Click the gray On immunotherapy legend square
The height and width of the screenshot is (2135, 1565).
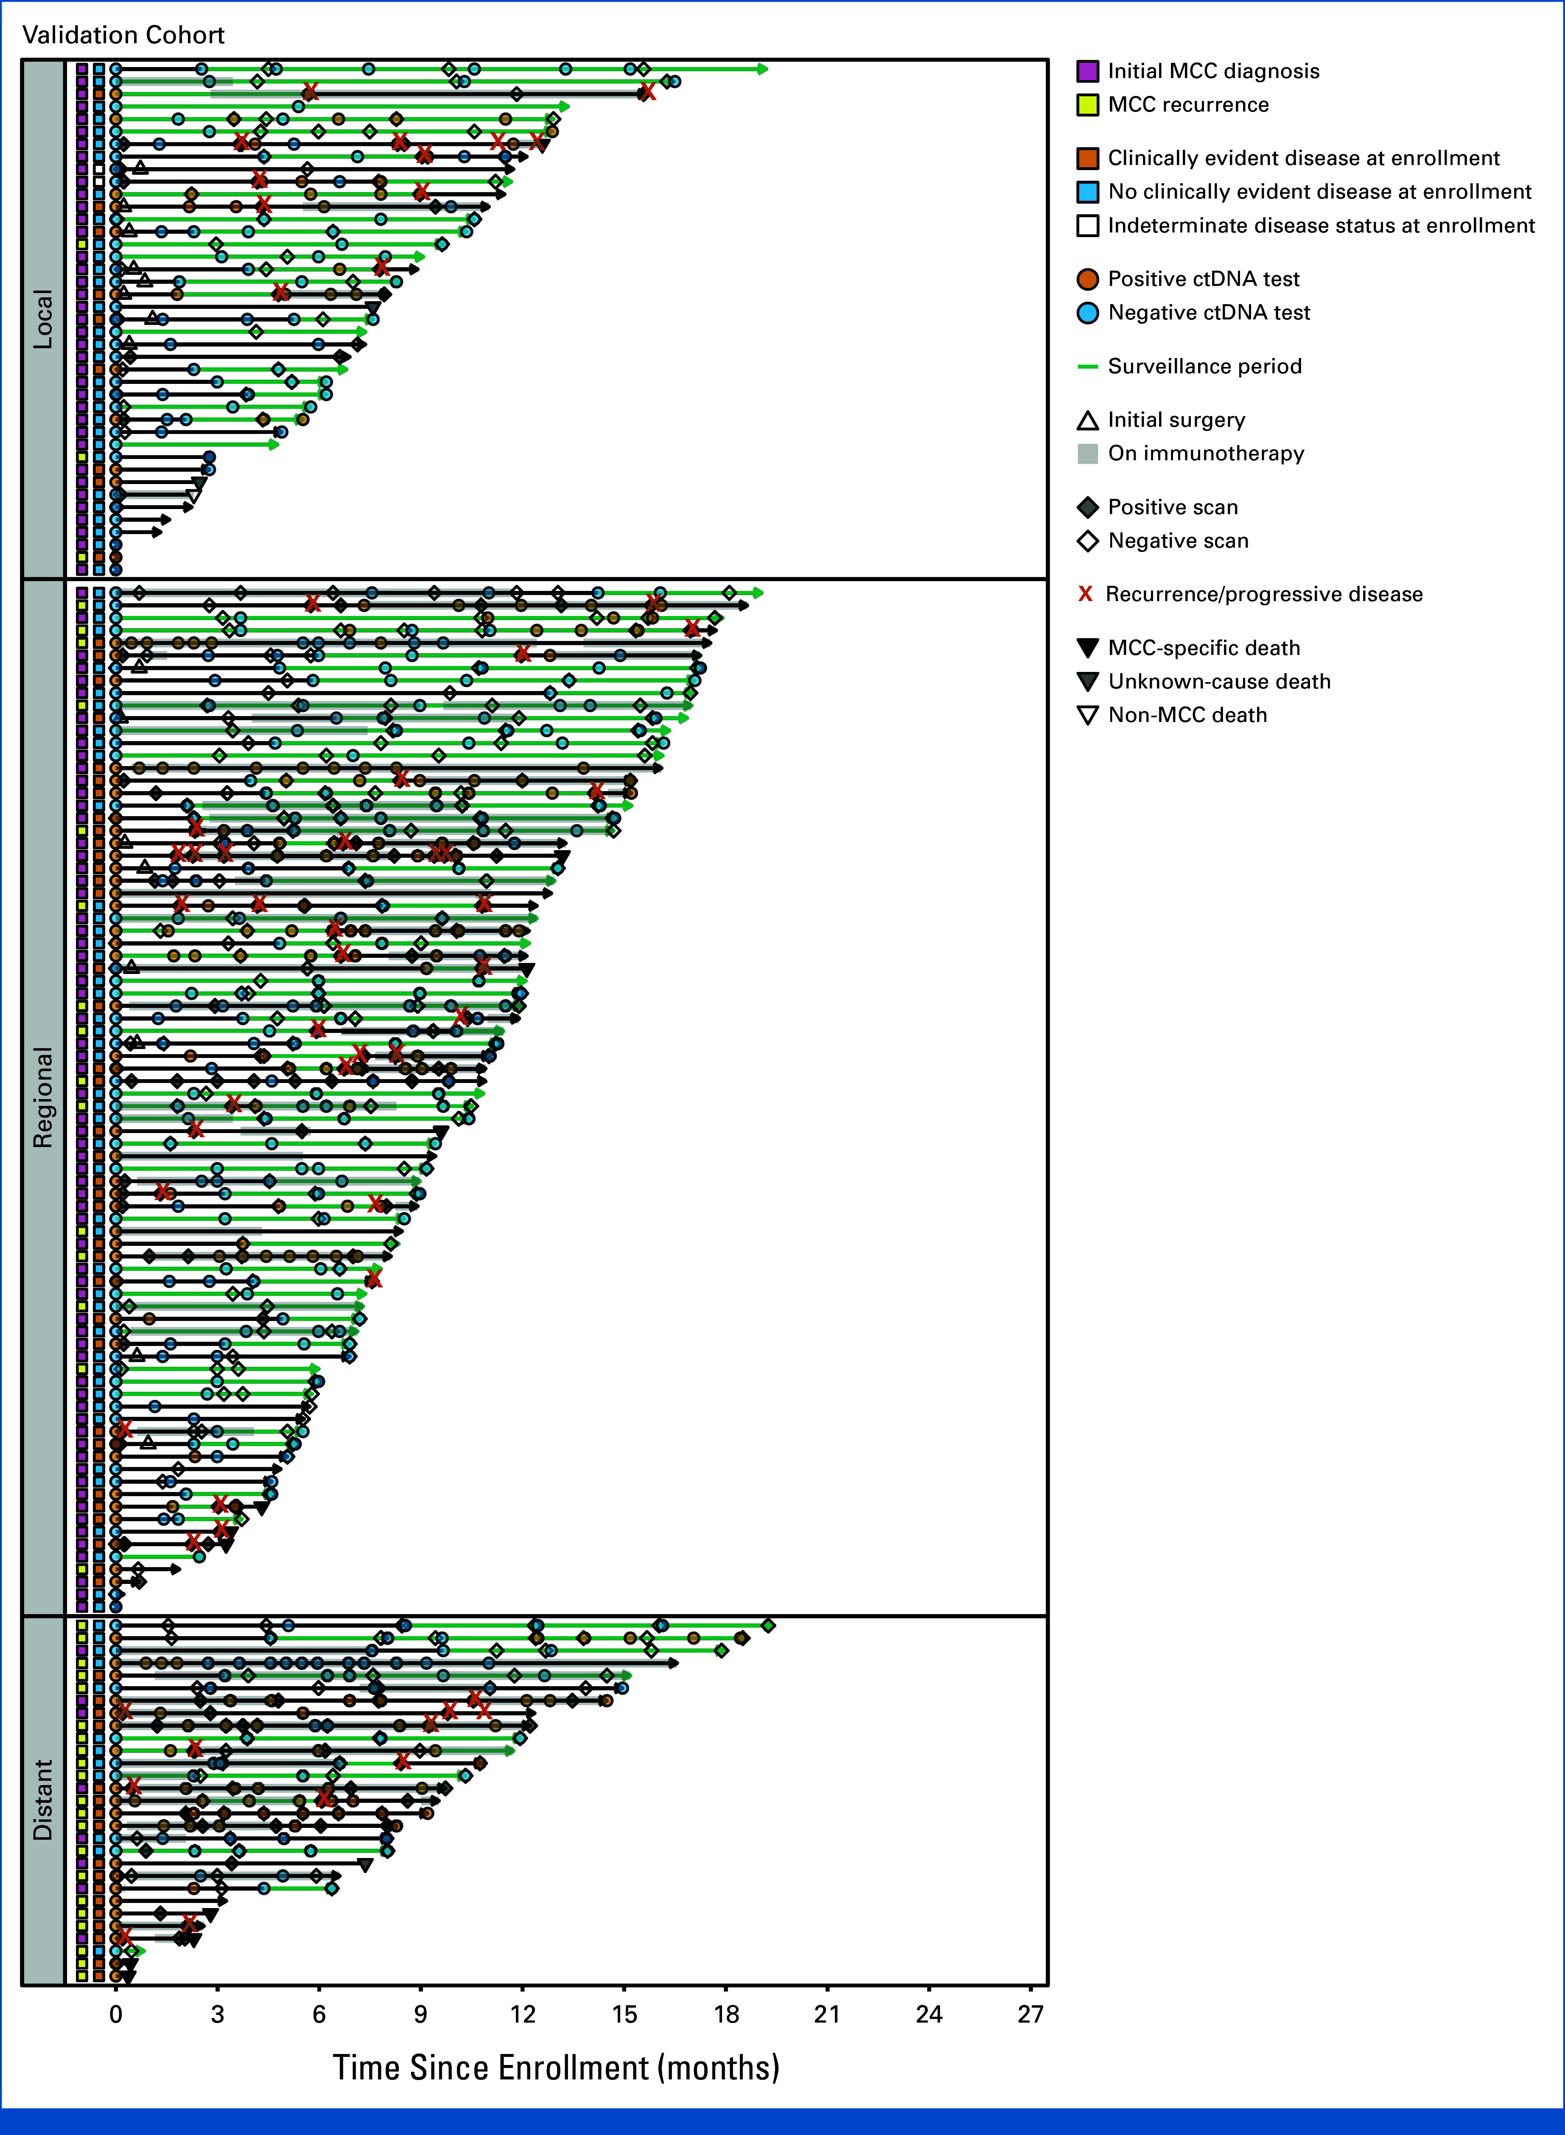click(1088, 454)
